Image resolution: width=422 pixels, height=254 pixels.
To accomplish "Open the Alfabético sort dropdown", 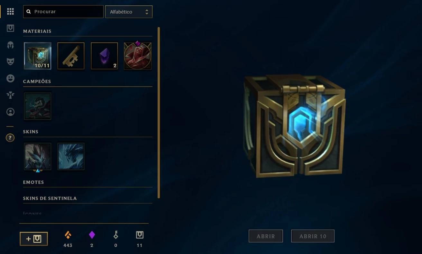I will coord(129,12).
